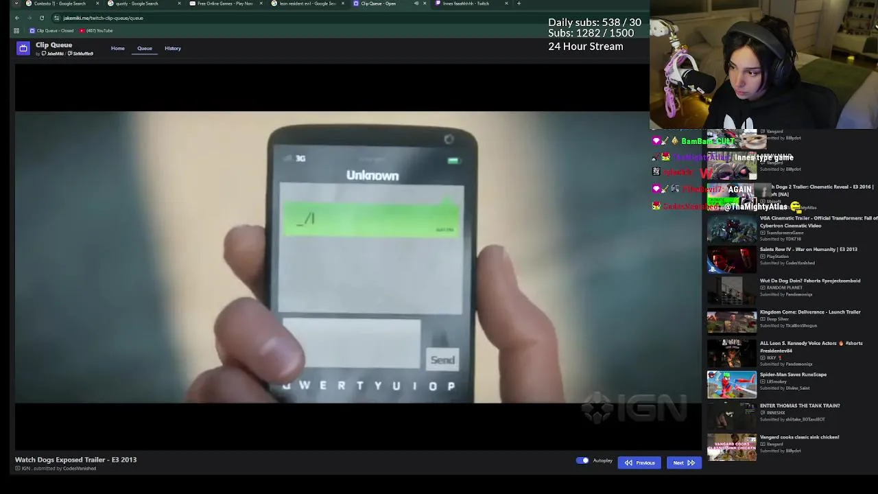
Task: Click the Previous clip button
Action: pos(639,463)
